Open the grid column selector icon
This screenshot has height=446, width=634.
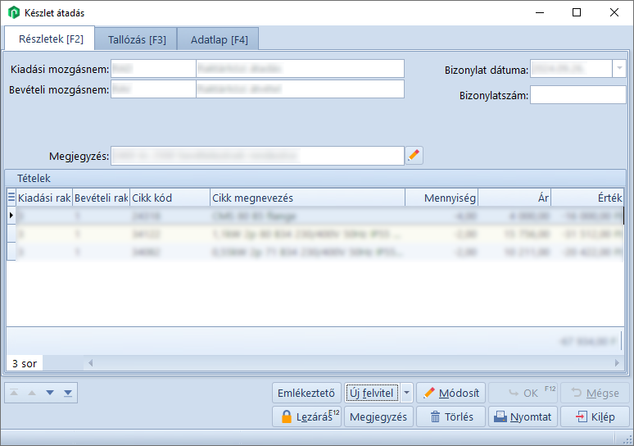pos(11,198)
